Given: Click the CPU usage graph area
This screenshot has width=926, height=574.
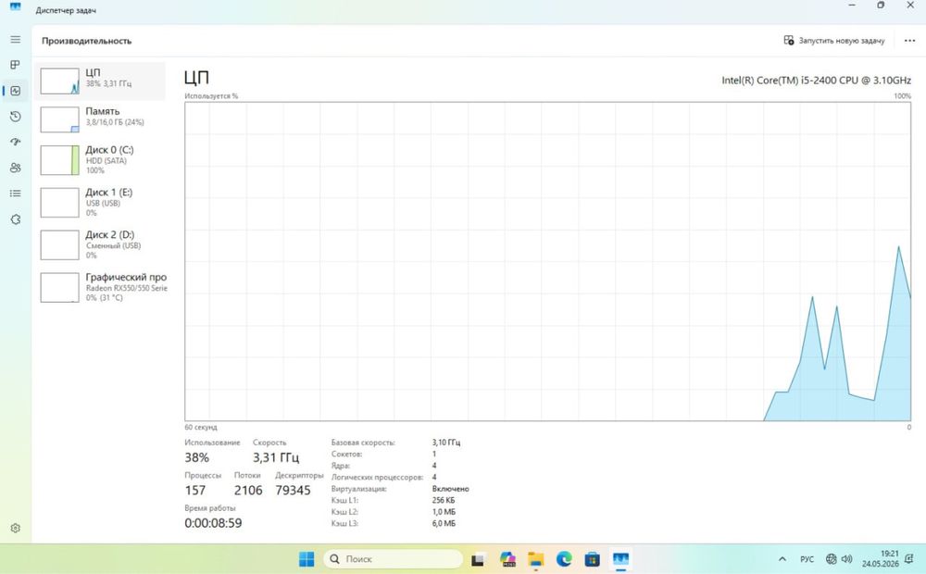Looking at the screenshot, I should 547,262.
